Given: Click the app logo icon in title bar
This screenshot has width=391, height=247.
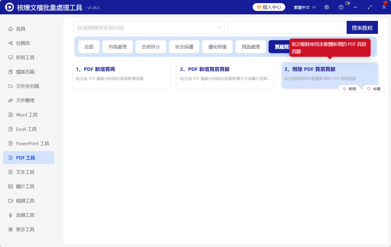Looking at the screenshot, I should click(x=9, y=7).
